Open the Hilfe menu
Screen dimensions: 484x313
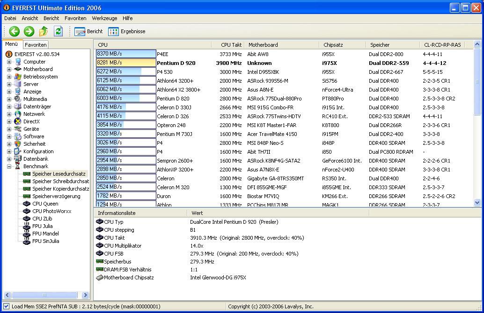pyautogui.click(x=127, y=18)
